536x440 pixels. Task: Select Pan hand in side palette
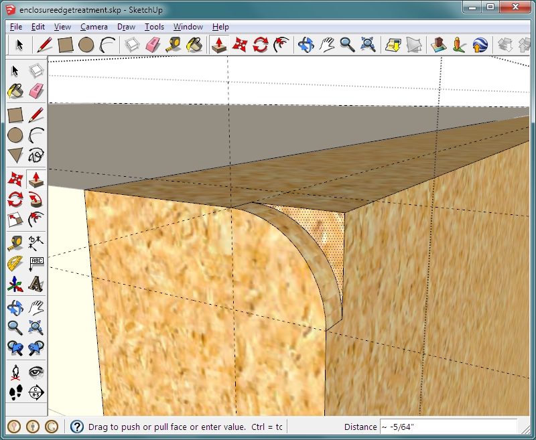point(36,308)
